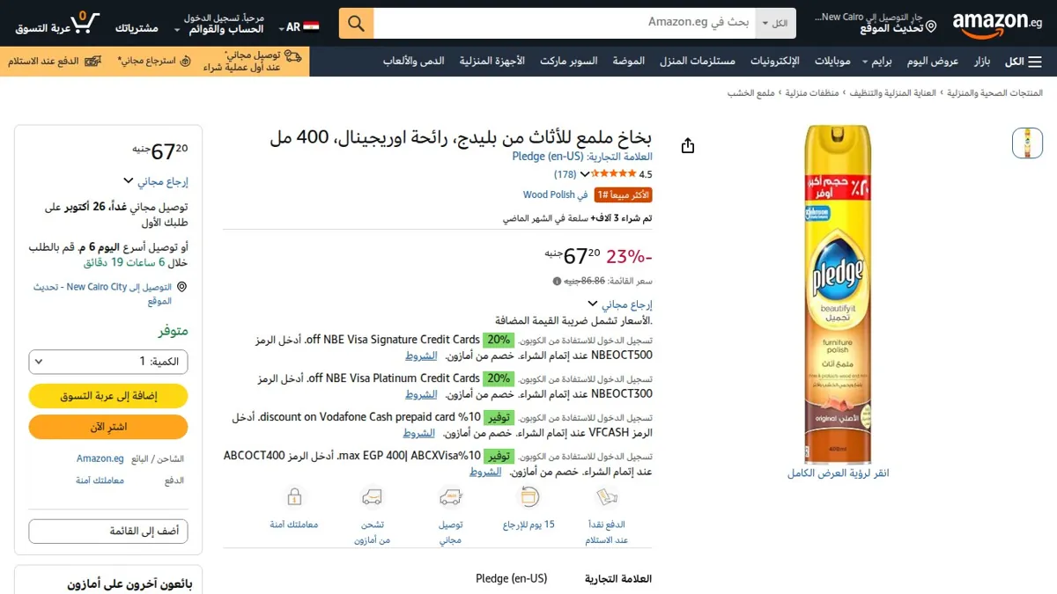Image resolution: width=1057 pixels, height=594 pixels.
Task: Click the hamburger All menu icon
Action: [x=1036, y=62]
